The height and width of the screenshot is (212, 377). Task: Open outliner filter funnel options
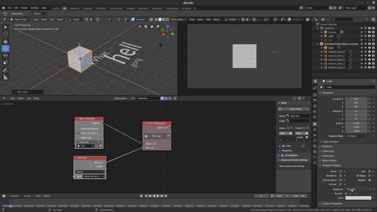click(x=366, y=19)
